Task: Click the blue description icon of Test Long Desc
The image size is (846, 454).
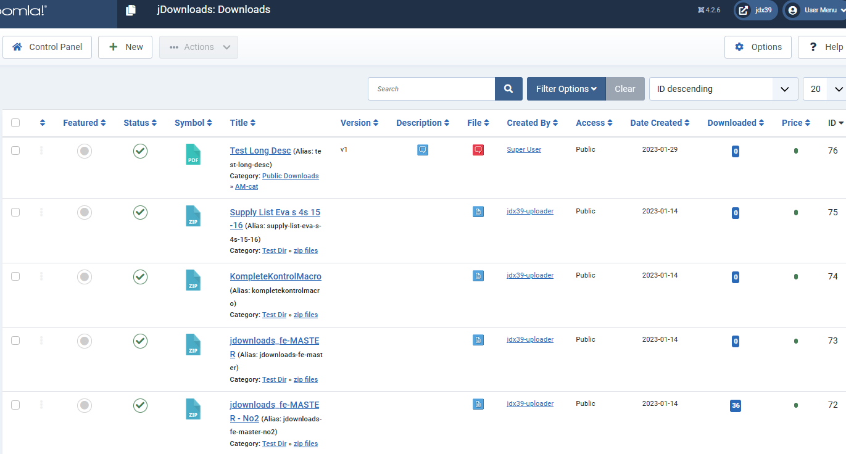Action: coord(423,150)
